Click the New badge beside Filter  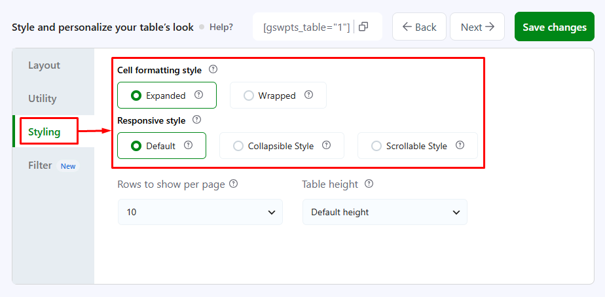tap(68, 166)
